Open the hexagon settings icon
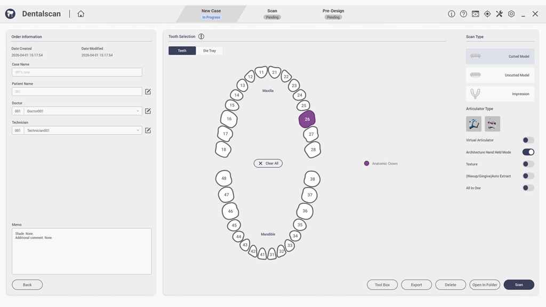 (511, 14)
